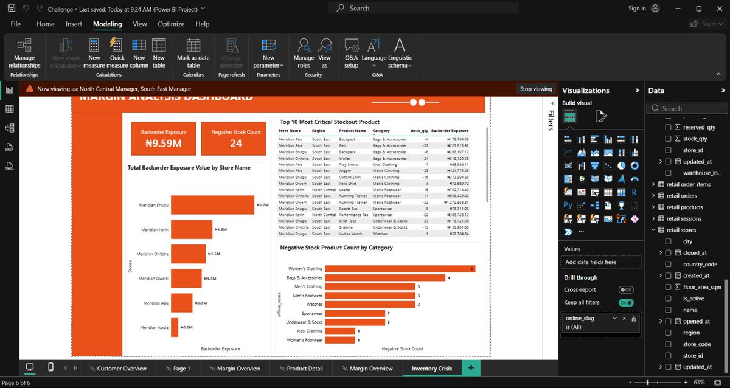Check the stock_qty field
730x388 pixels.
[x=669, y=139]
